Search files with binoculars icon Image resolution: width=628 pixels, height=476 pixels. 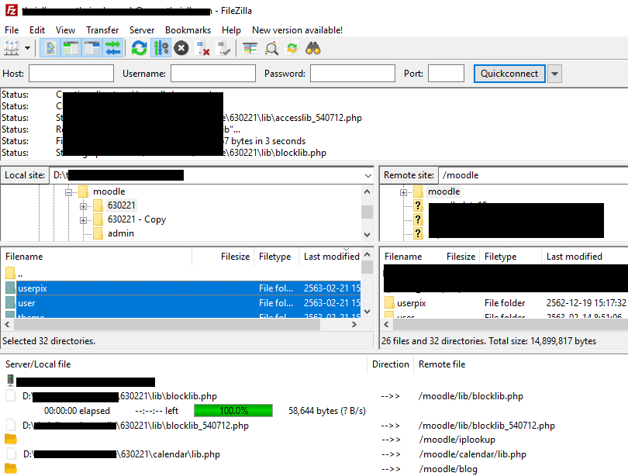(313, 48)
